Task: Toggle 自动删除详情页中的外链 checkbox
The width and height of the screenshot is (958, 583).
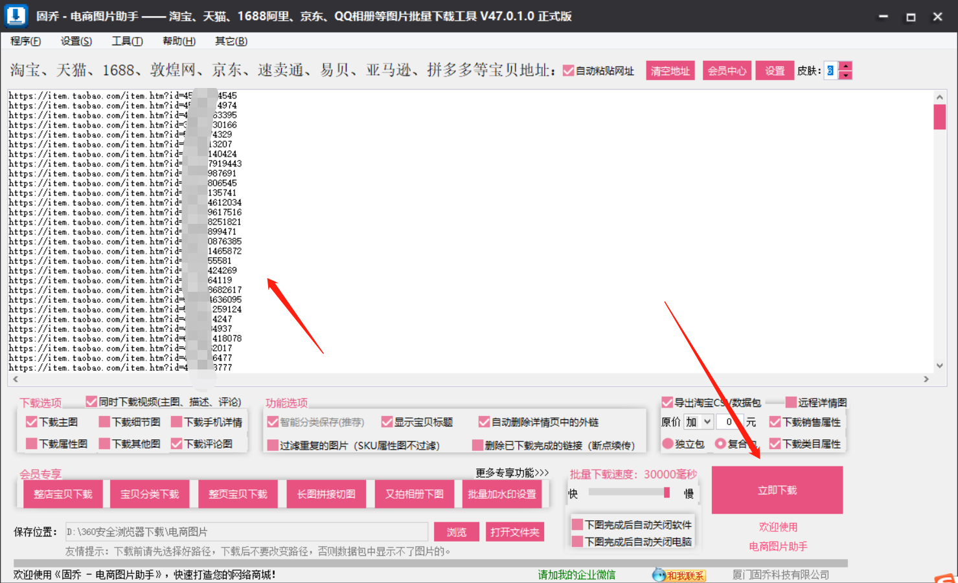Action: pos(484,422)
